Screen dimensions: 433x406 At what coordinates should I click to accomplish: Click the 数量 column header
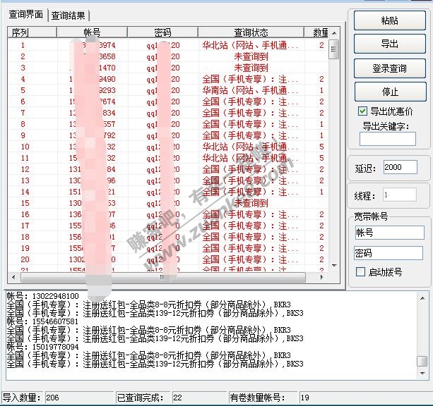pos(316,32)
